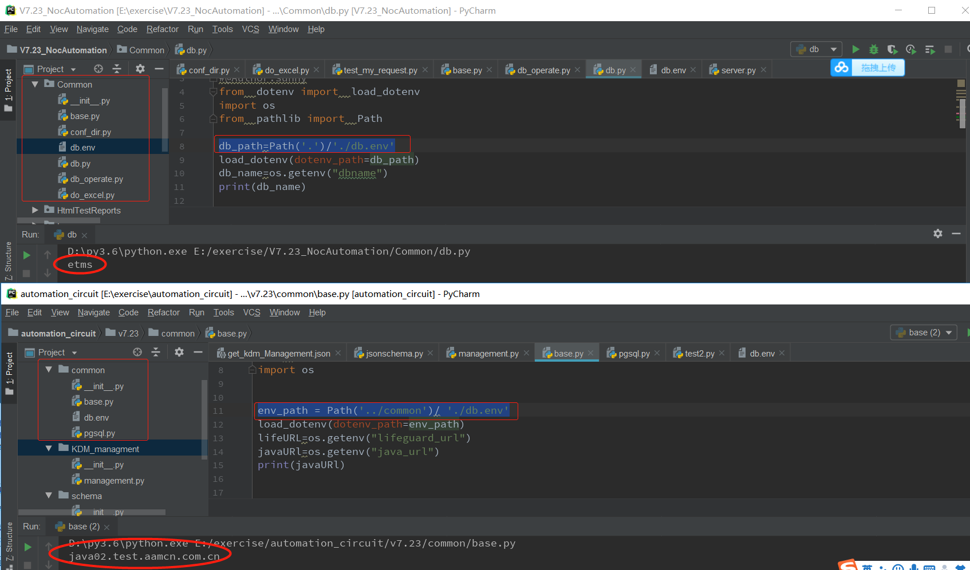The height and width of the screenshot is (570, 970).
Task: Open the Refactor menu in the top window
Action: [x=162, y=29]
